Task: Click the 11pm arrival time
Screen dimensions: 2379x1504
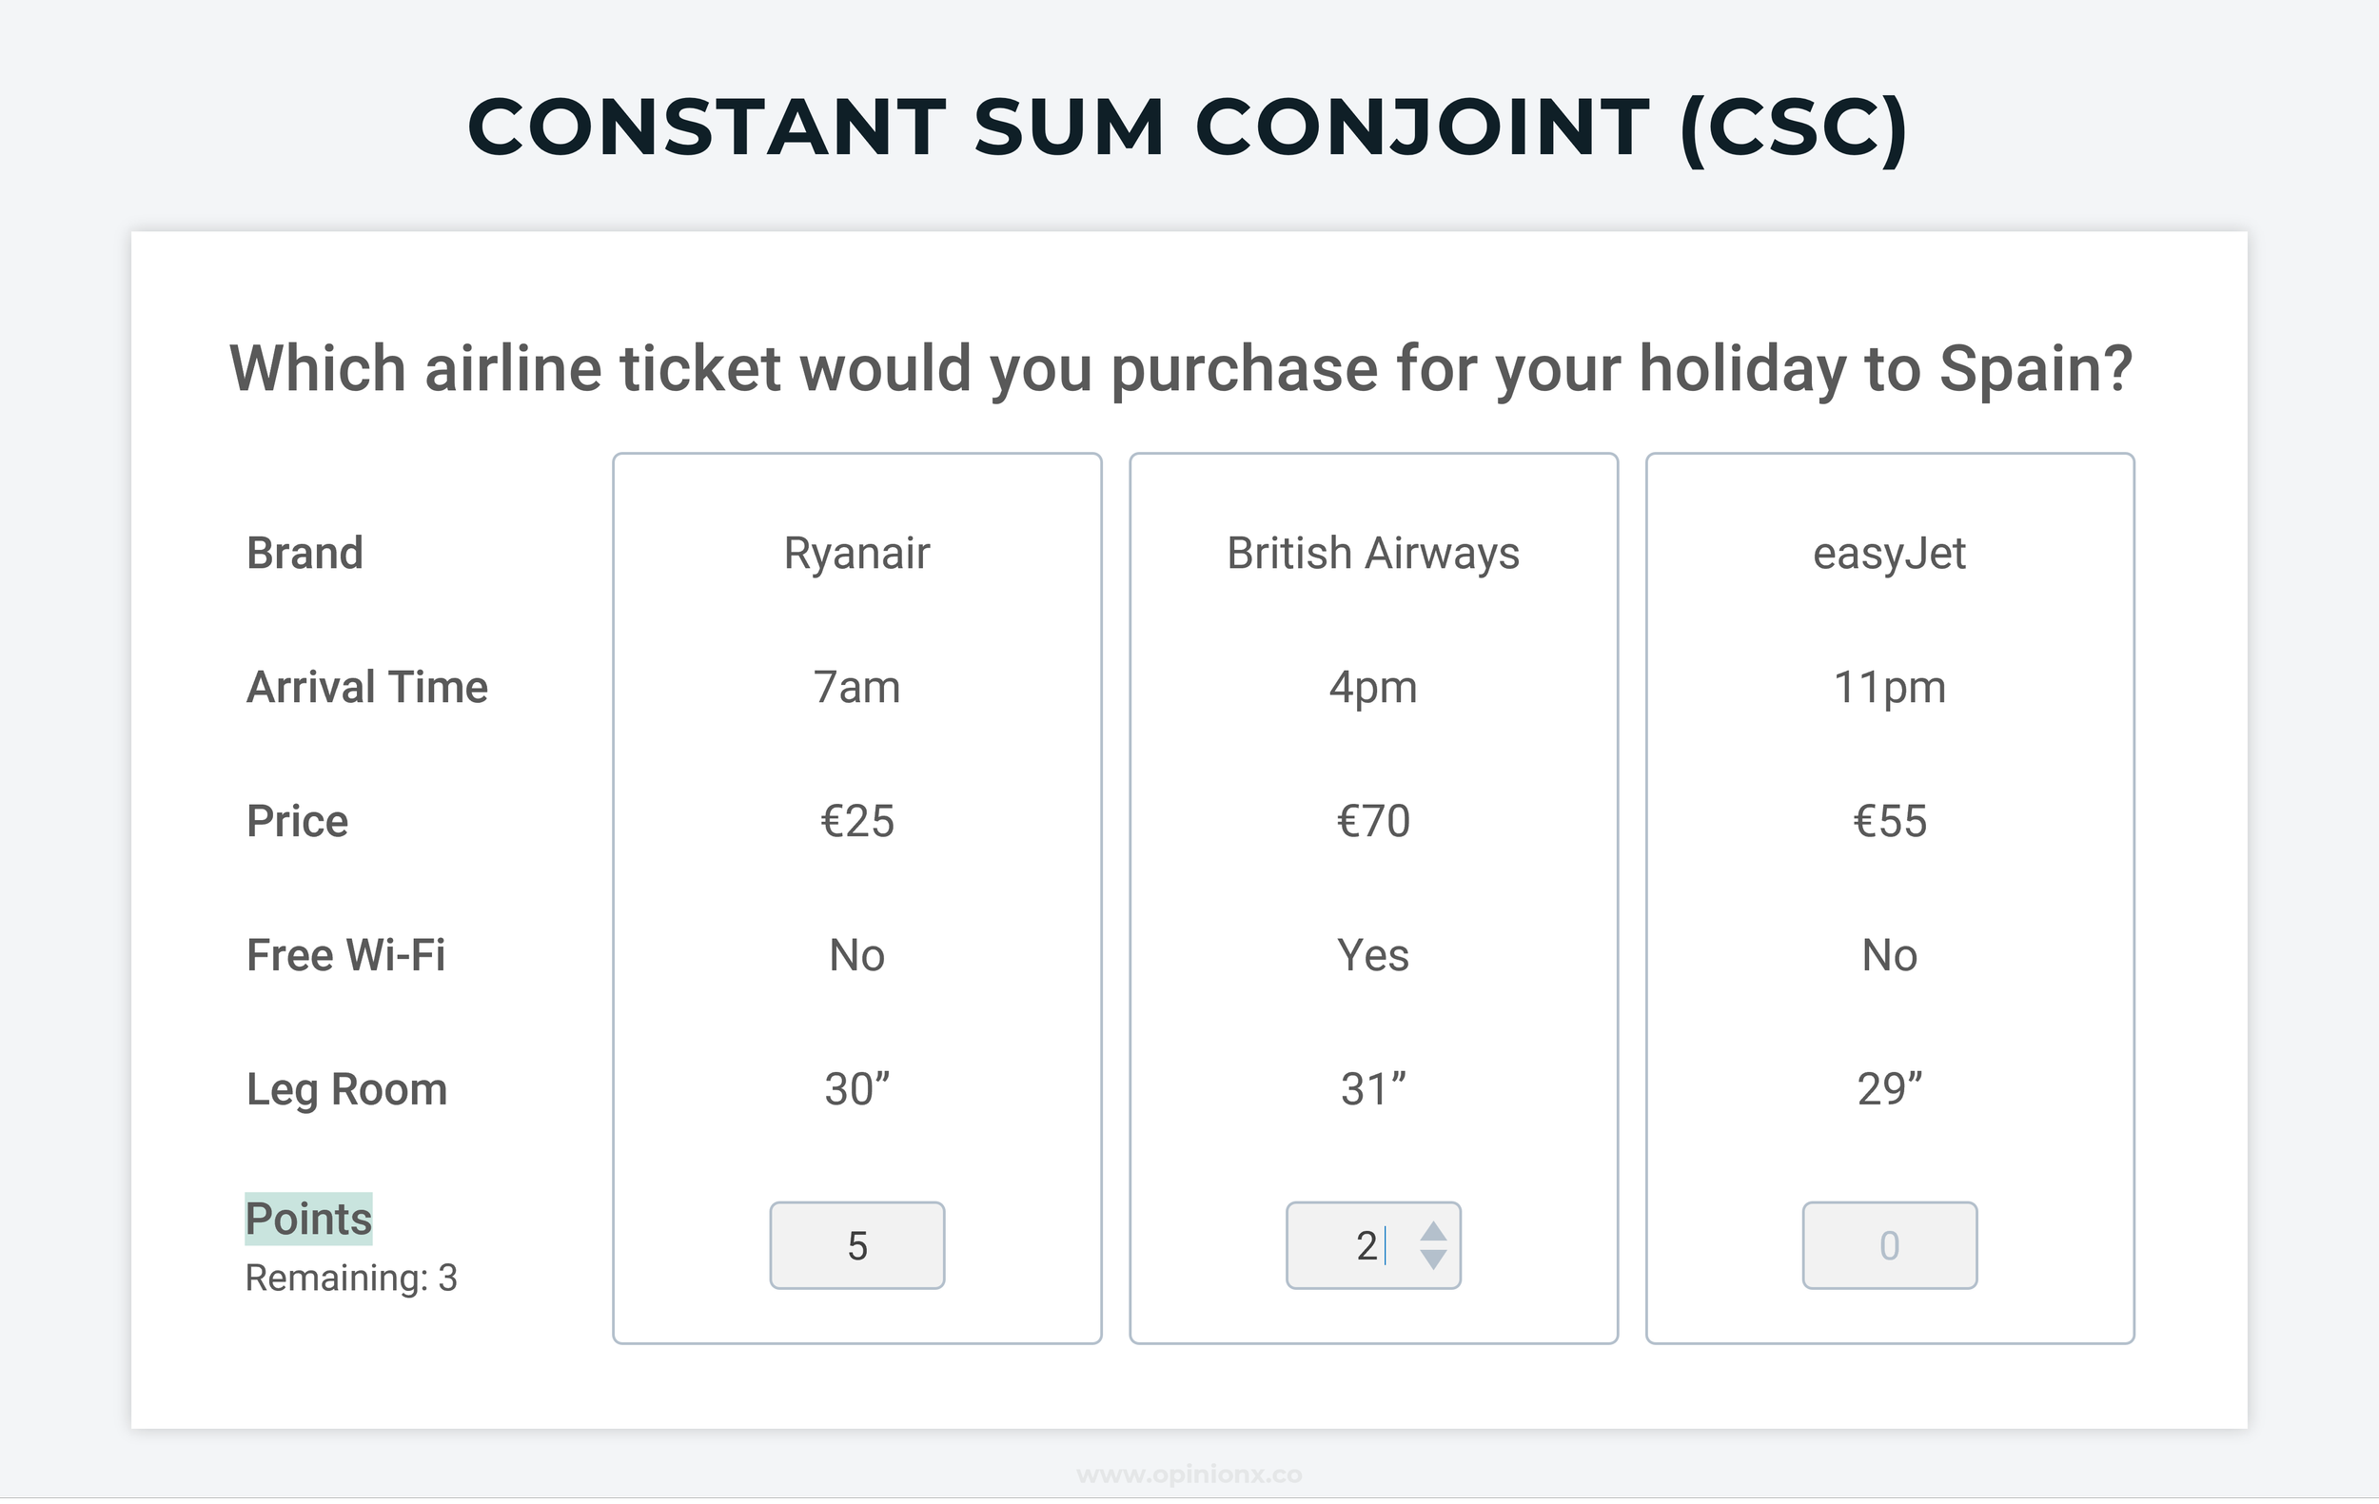Action: 1889,688
